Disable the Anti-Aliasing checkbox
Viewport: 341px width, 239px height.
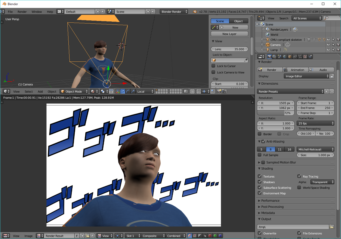coord(263,141)
